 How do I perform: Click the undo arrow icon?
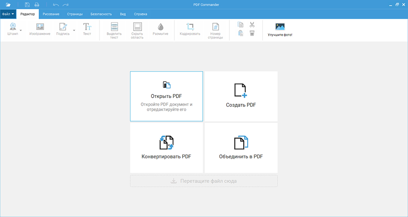coord(56,4)
